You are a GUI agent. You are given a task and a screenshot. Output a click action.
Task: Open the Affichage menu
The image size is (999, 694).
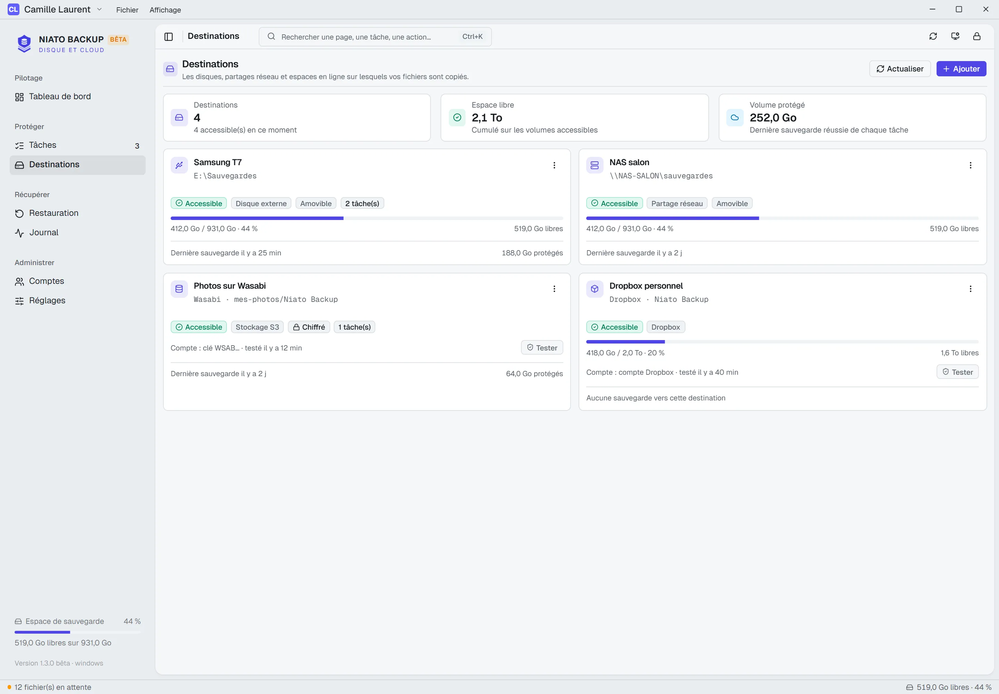click(x=165, y=10)
